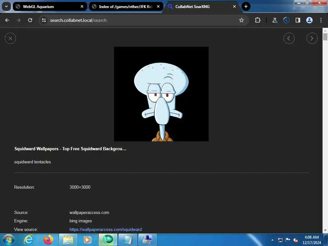
Task: Open the taskbar clock showing 4:08 AM
Action: point(312,240)
